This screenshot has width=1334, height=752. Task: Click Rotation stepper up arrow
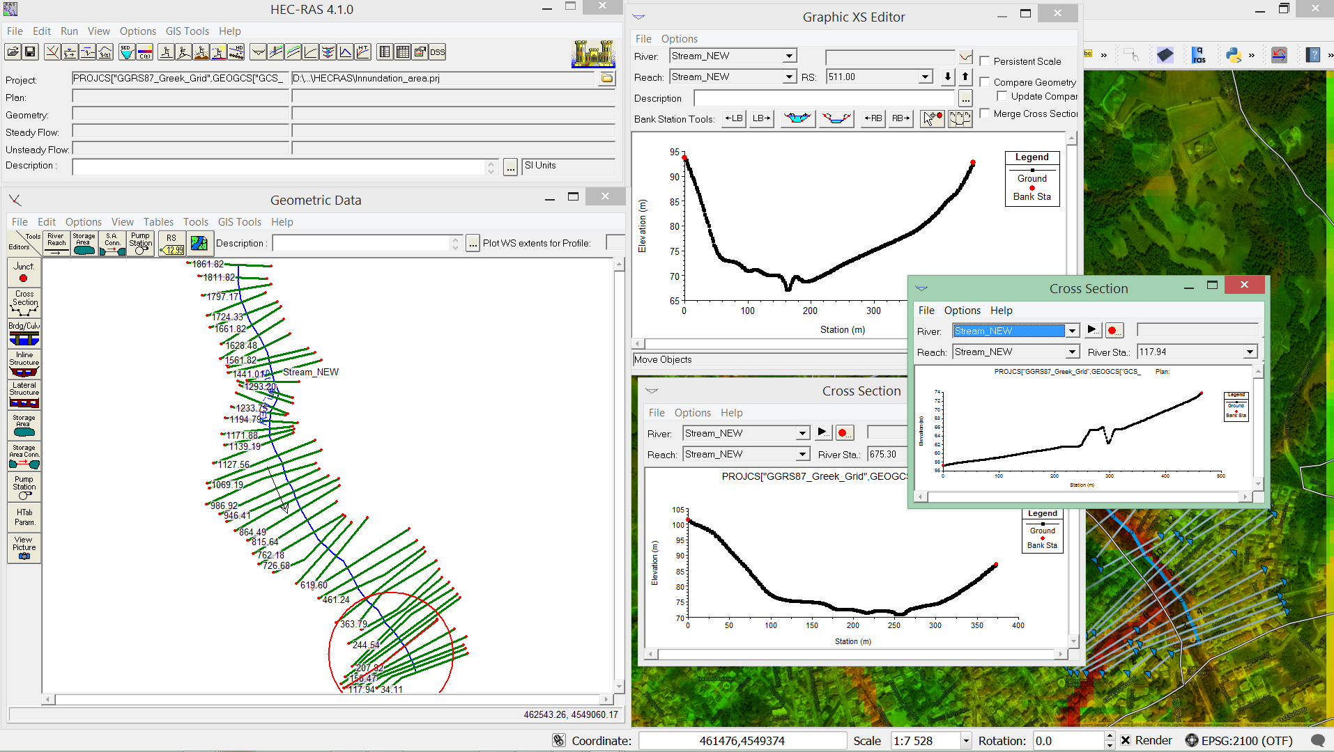[1109, 737]
